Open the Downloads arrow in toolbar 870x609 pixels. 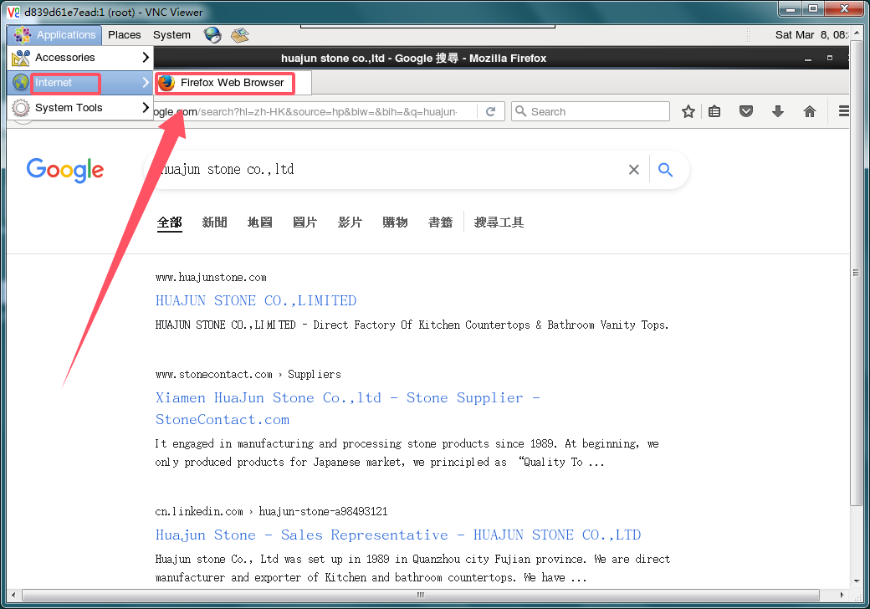tap(778, 111)
